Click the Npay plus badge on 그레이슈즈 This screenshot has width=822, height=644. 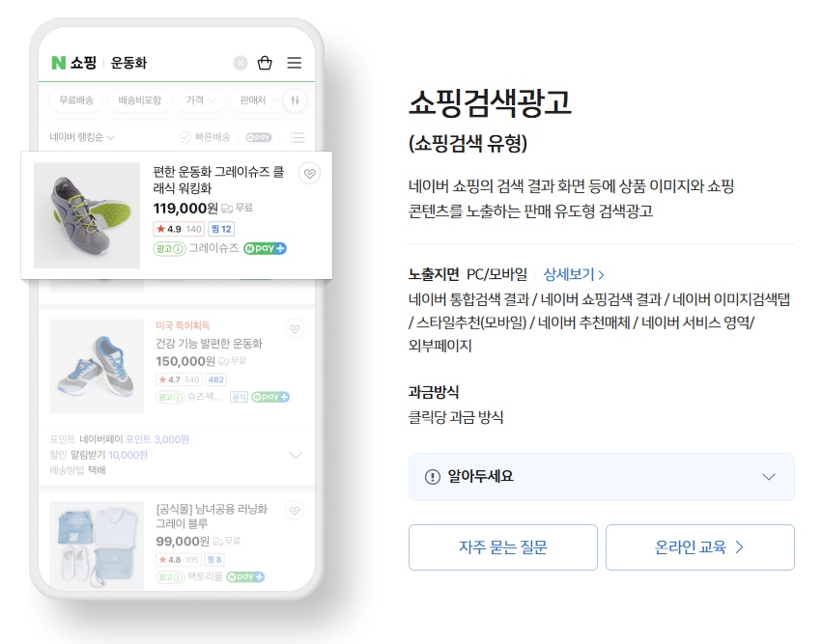[265, 248]
